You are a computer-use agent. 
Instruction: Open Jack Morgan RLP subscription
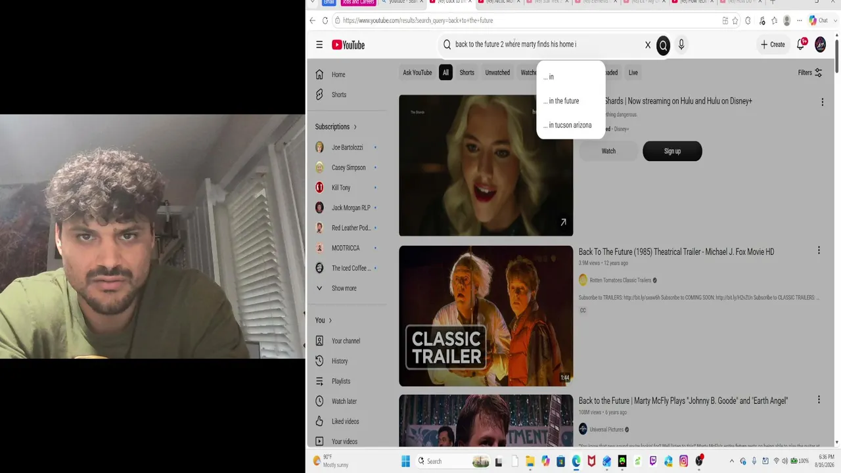pyautogui.click(x=350, y=208)
